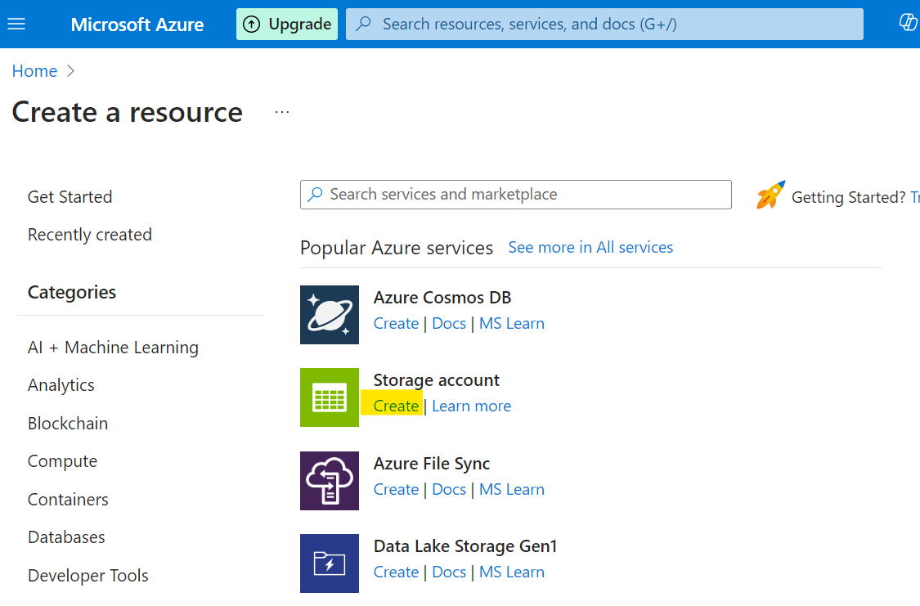Click the Azure File Sync title text
The height and width of the screenshot is (606, 920).
coord(432,464)
